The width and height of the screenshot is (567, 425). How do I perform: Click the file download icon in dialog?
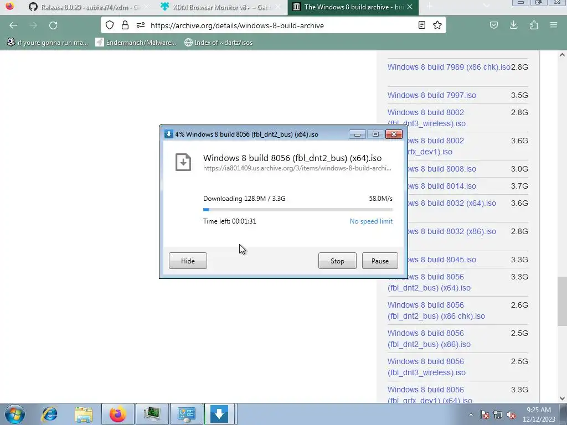click(183, 162)
